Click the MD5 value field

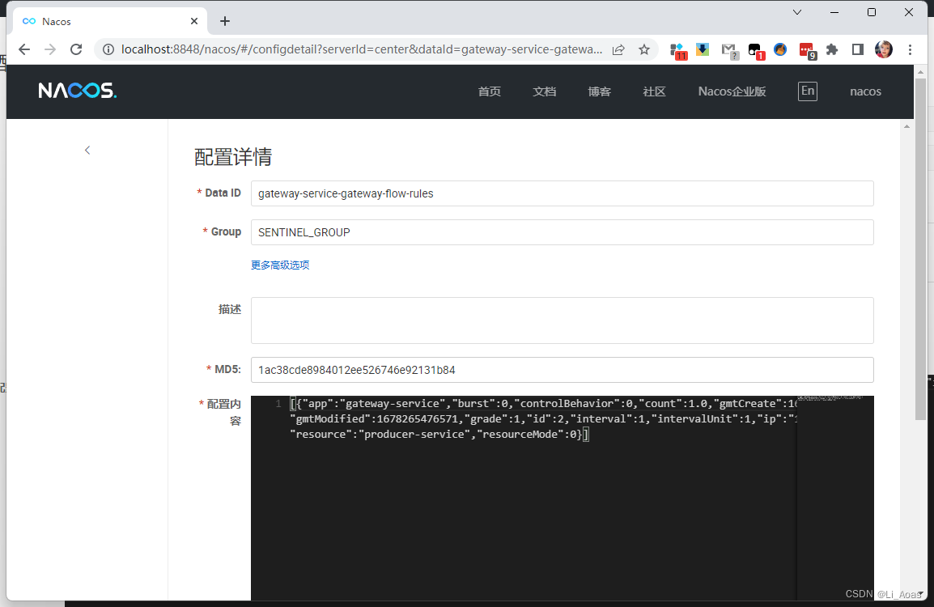click(x=562, y=370)
